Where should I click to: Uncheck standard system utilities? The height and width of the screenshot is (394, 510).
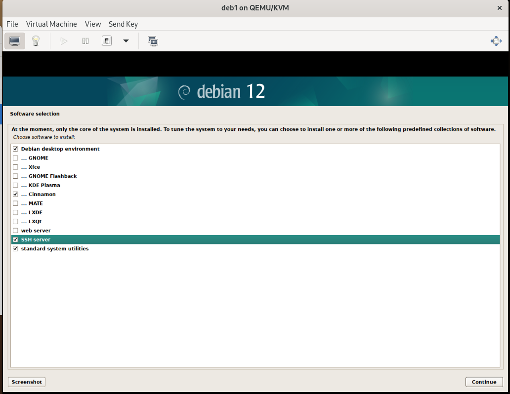coord(16,249)
